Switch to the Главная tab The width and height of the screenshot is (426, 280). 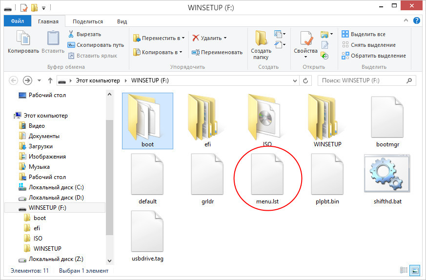coord(48,21)
